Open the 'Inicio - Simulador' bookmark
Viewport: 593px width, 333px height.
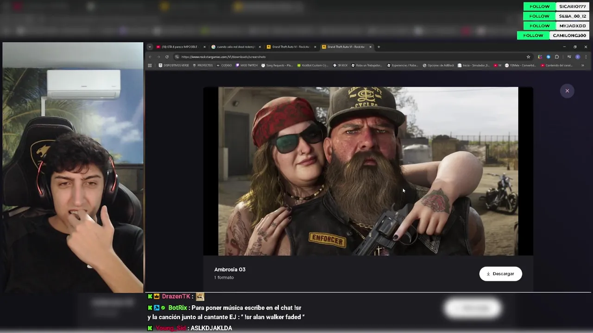[474, 65]
